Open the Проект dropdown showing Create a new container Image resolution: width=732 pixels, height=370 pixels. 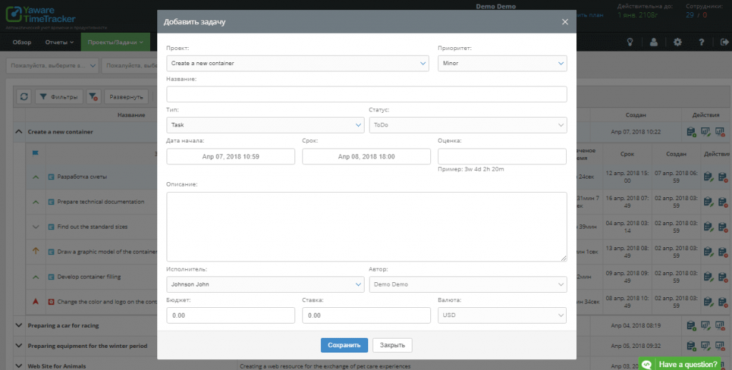tap(297, 63)
